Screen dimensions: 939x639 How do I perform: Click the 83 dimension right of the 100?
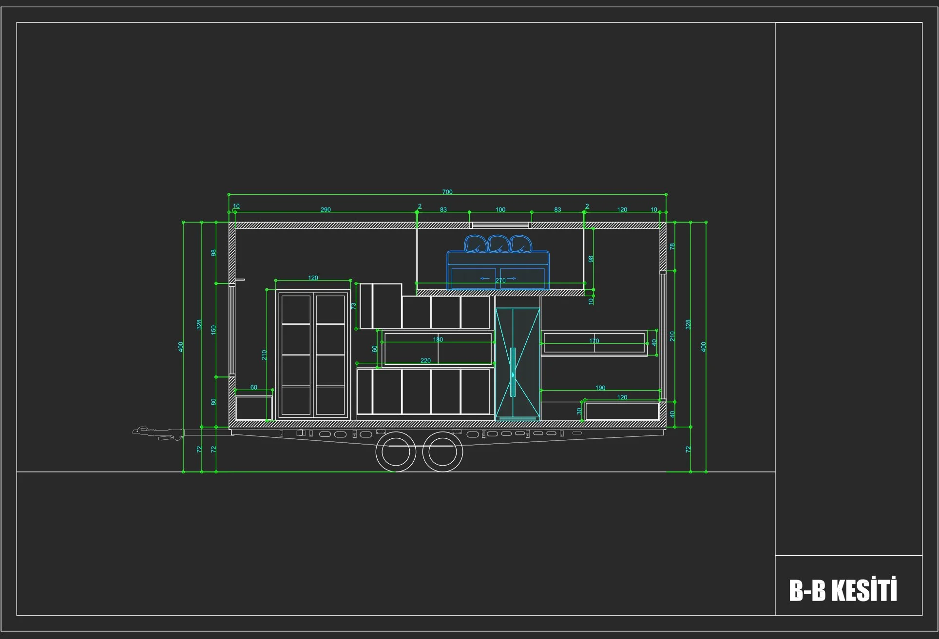(557, 210)
